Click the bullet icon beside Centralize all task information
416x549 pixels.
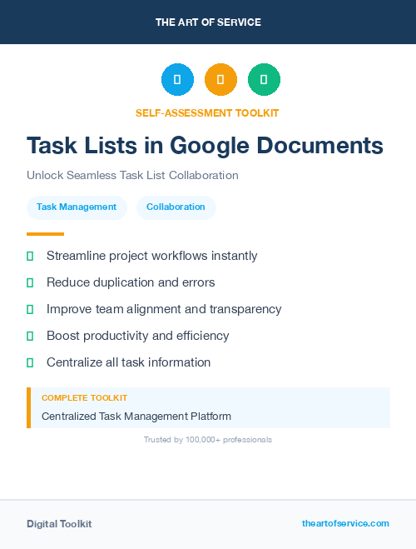click(30, 362)
